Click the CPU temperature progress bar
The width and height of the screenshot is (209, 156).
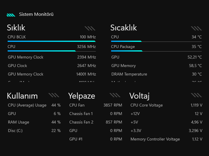pos(156,41)
